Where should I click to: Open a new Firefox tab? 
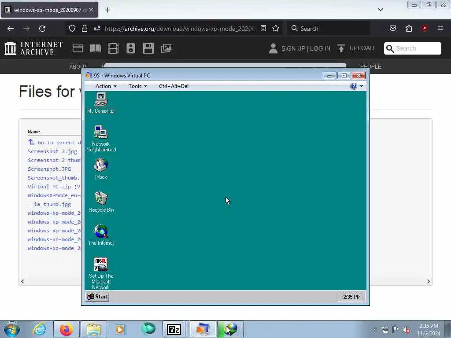click(x=107, y=10)
